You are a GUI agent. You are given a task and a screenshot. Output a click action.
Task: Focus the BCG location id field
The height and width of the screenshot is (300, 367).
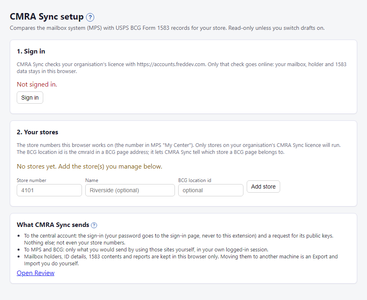(x=211, y=190)
